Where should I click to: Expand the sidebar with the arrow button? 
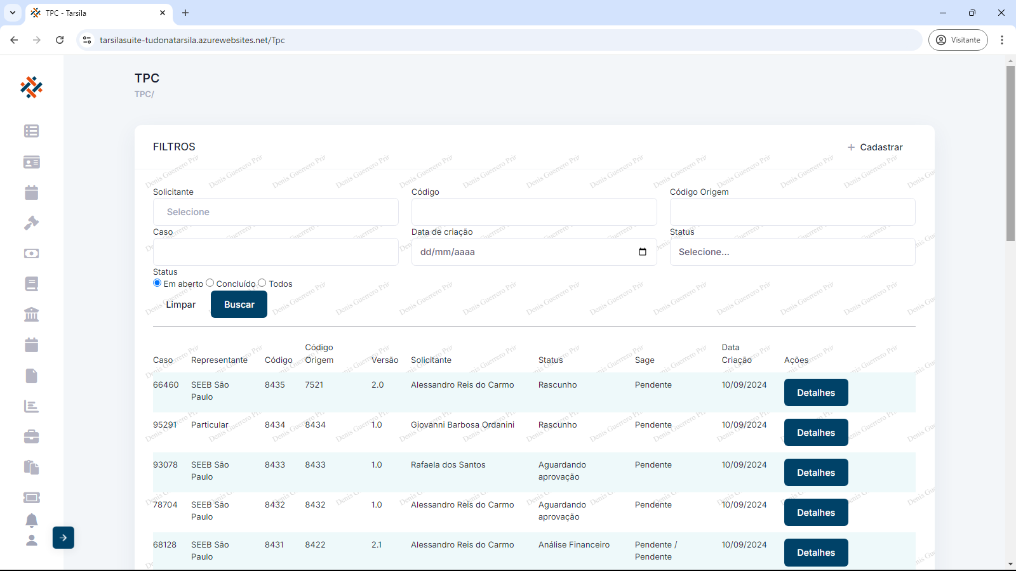[63, 537]
